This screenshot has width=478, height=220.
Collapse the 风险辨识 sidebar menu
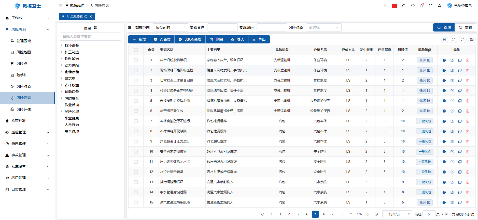(27, 29)
